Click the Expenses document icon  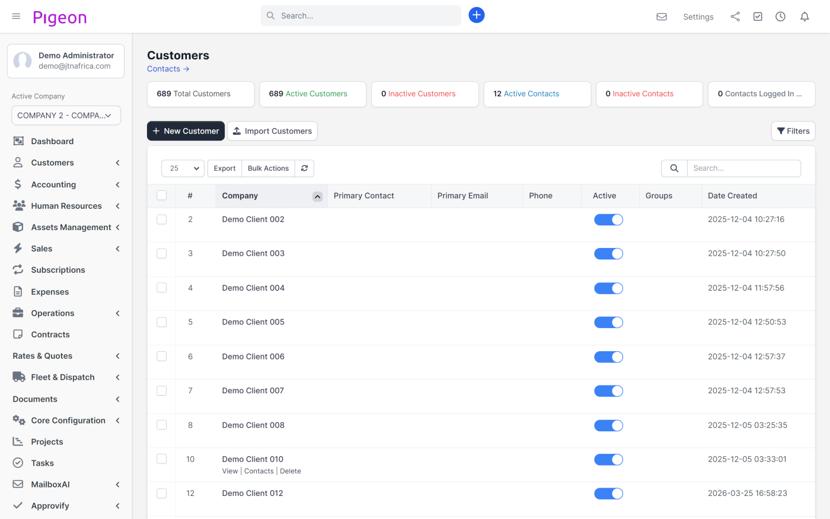pyautogui.click(x=18, y=292)
